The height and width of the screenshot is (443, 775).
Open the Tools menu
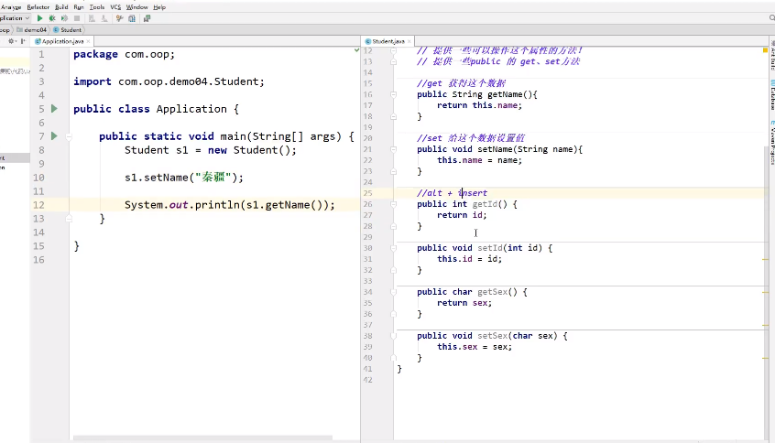tap(97, 7)
